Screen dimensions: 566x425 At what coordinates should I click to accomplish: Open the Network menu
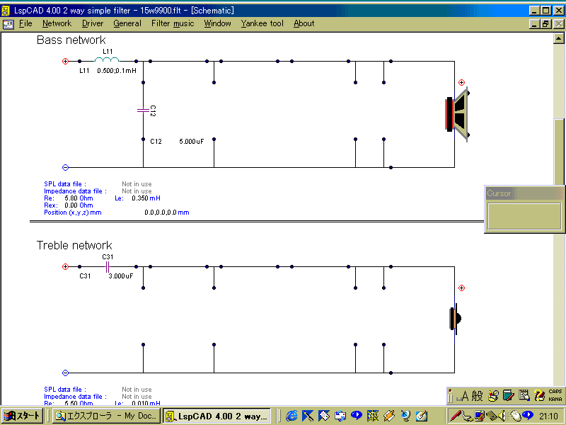[x=57, y=23]
